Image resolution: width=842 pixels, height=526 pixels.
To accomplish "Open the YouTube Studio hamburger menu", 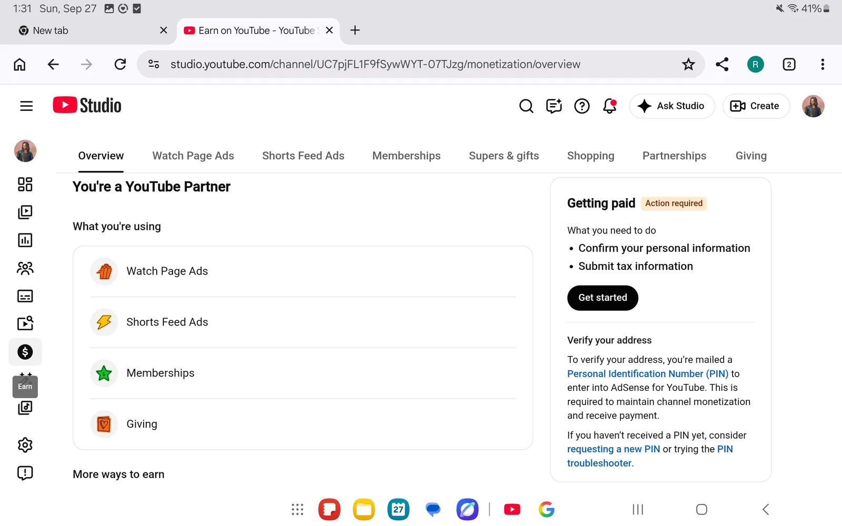I will tap(26, 106).
